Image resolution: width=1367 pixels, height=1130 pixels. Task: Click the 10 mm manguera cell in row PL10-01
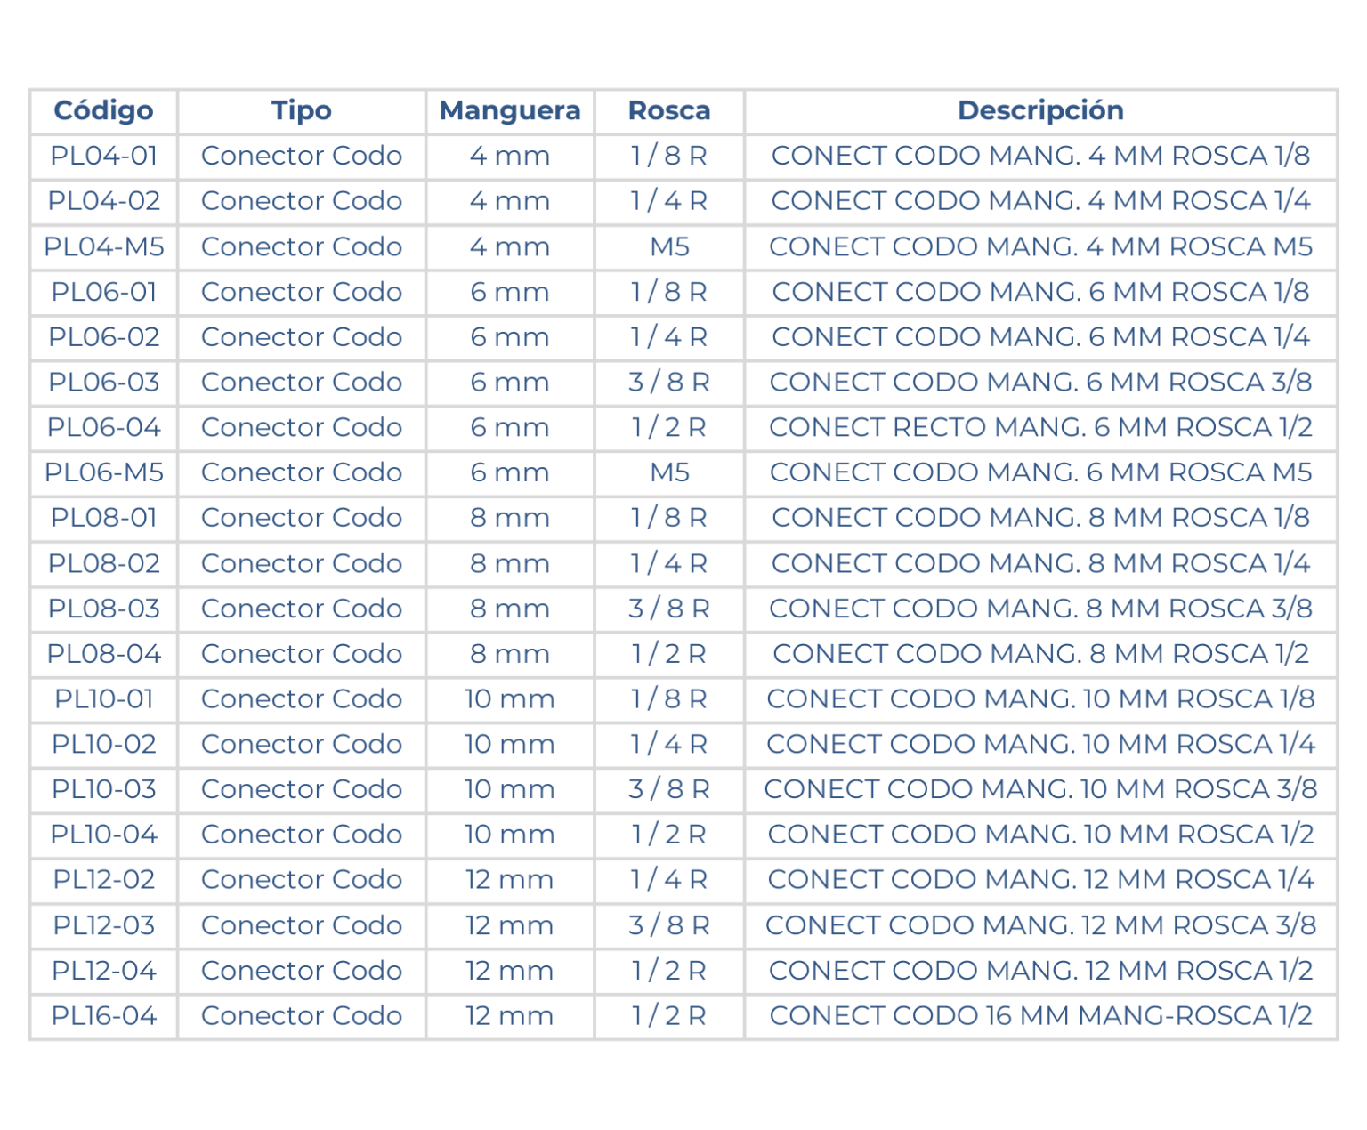(510, 698)
